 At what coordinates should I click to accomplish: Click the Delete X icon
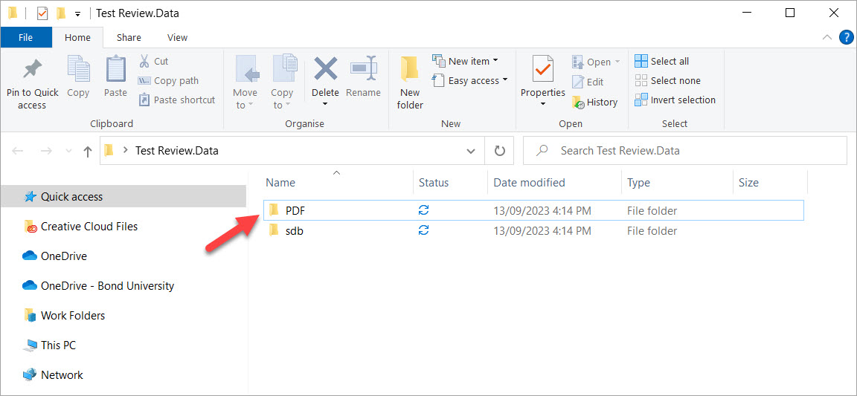[325, 70]
